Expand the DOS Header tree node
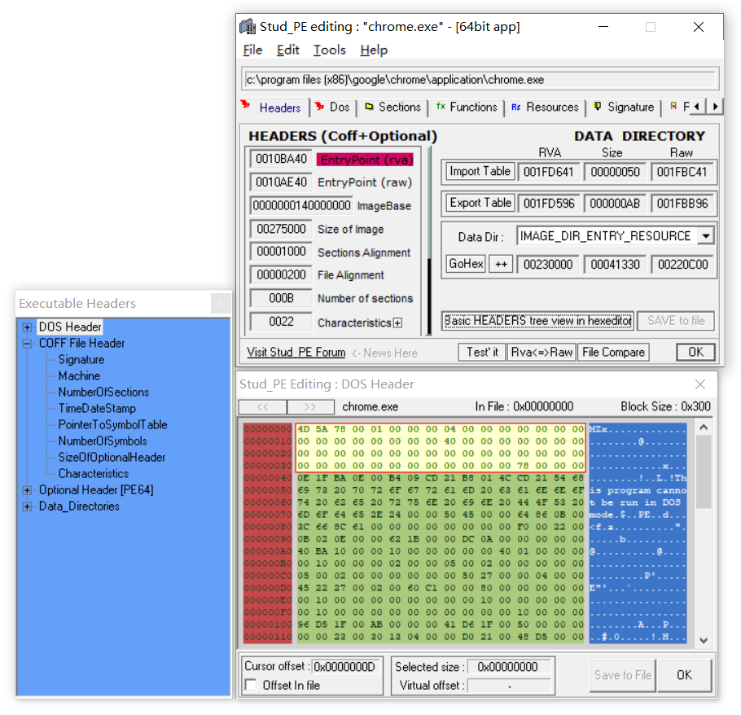 (x=28, y=327)
